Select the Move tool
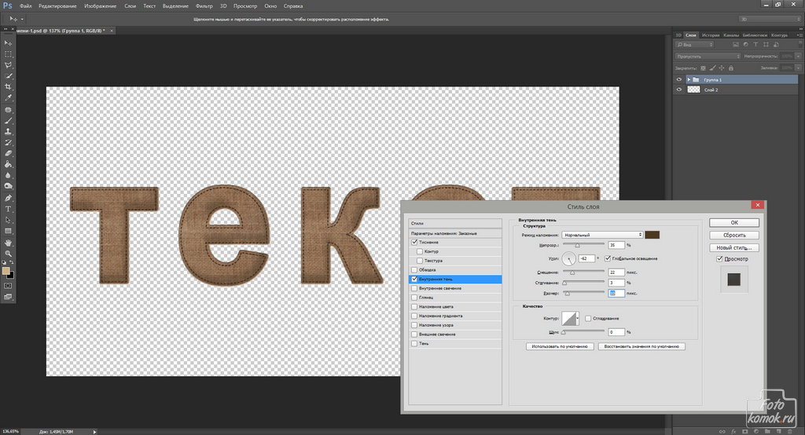This screenshot has width=805, height=435. pos(8,42)
